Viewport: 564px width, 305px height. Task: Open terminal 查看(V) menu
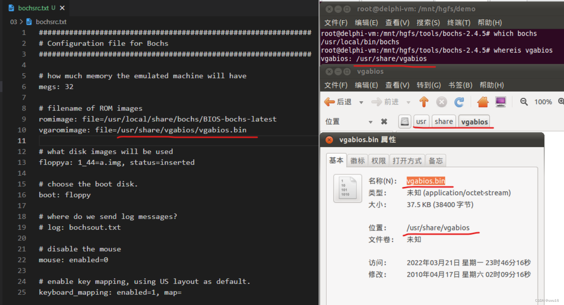[397, 23]
